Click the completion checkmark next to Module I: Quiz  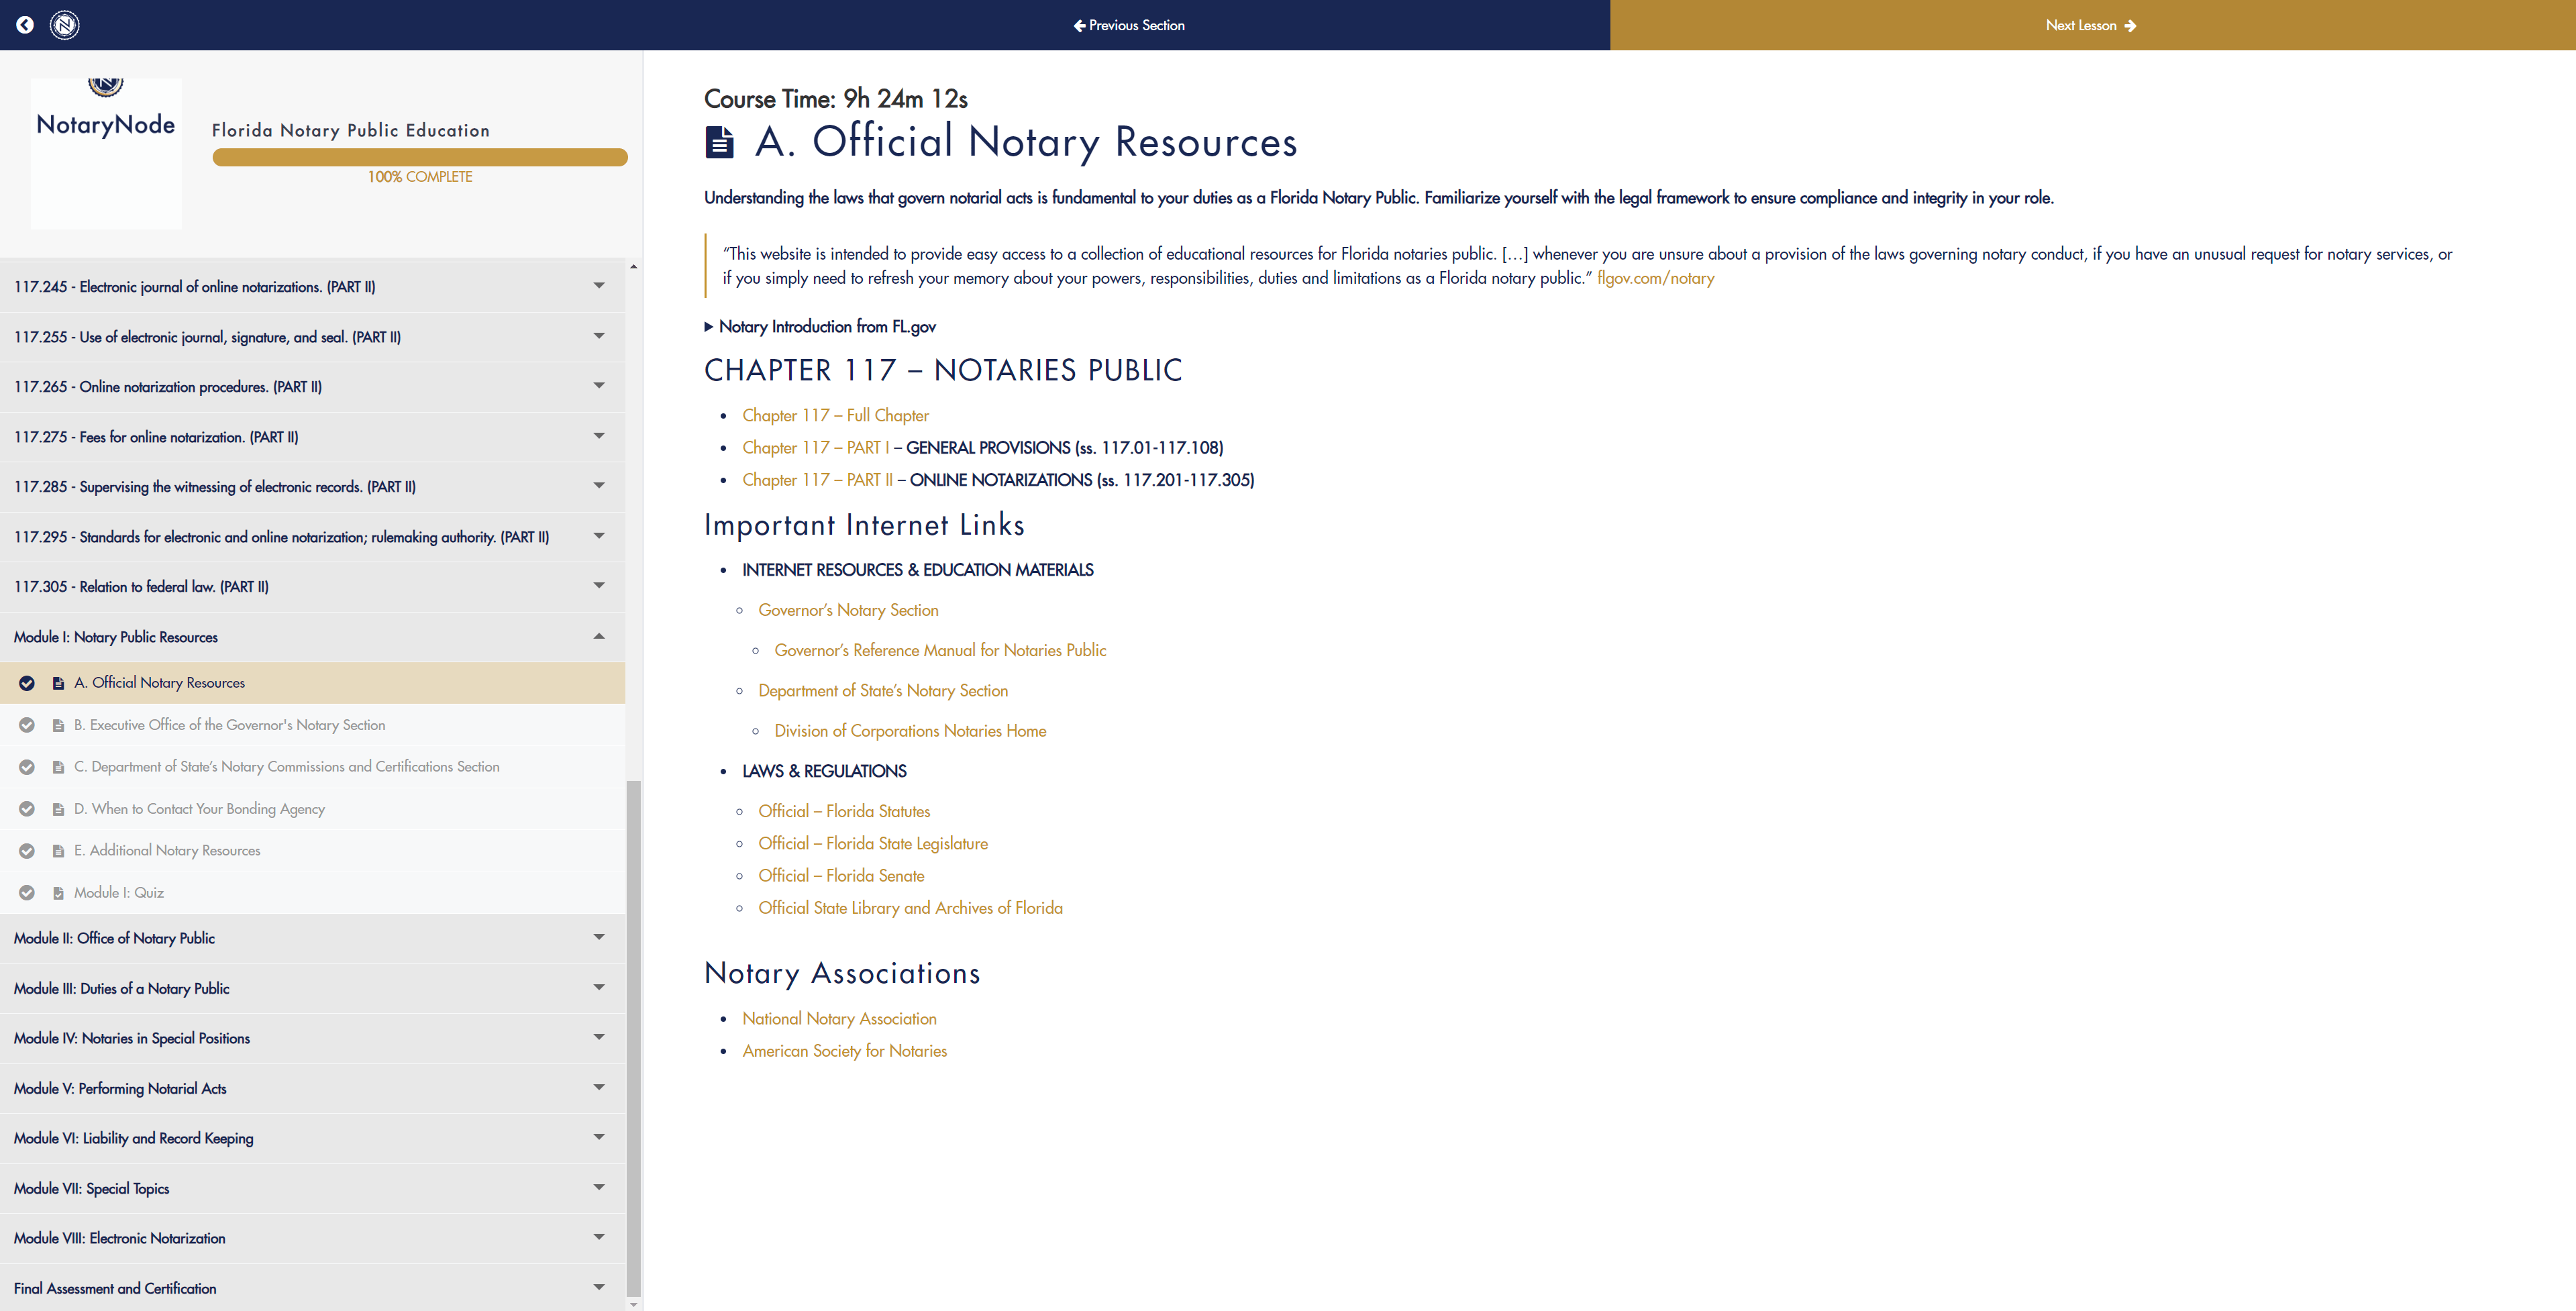click(x=26, y=892)
